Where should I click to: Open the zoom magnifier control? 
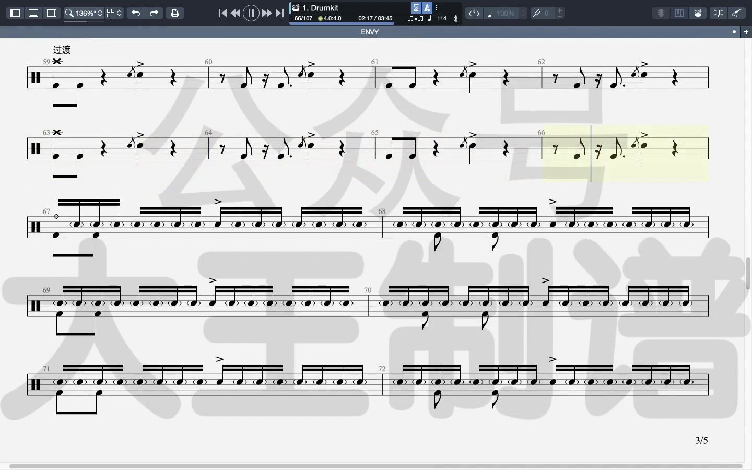69,13
